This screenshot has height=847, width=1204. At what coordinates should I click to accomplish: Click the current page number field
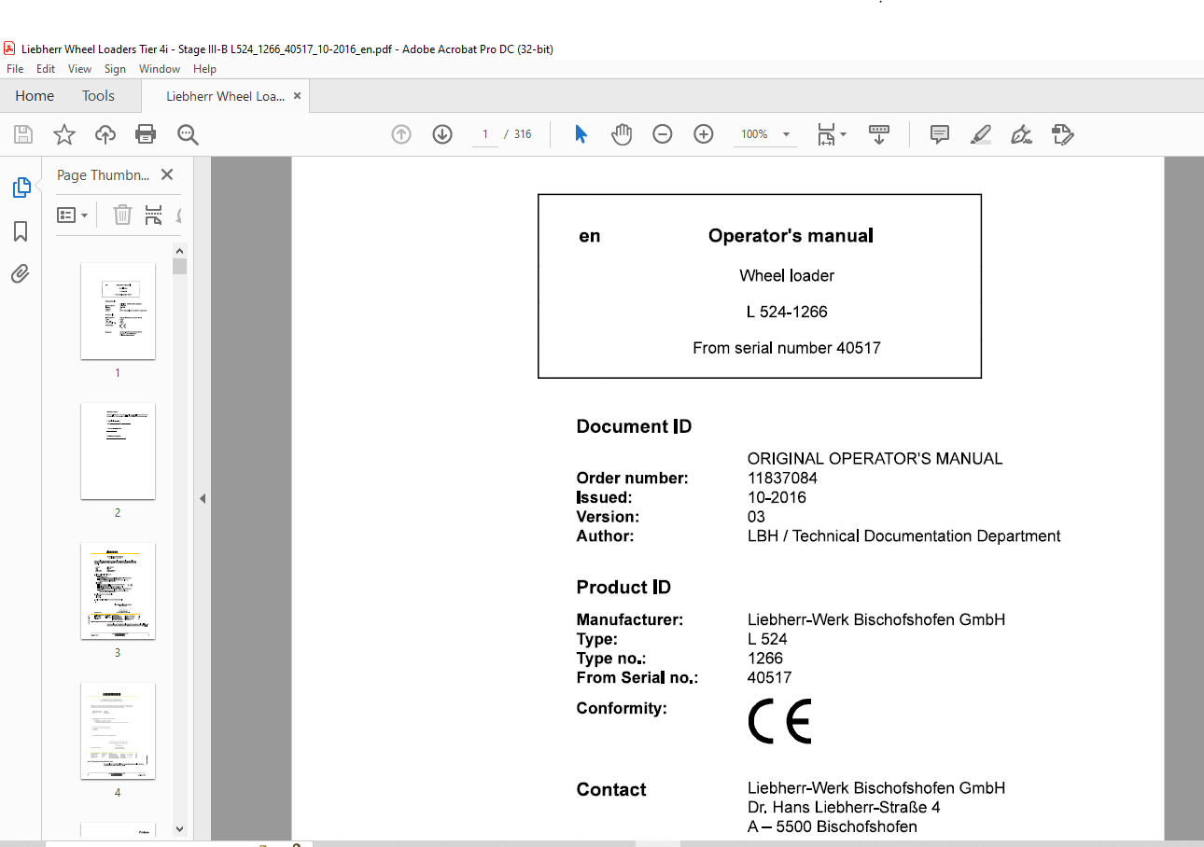485,134
